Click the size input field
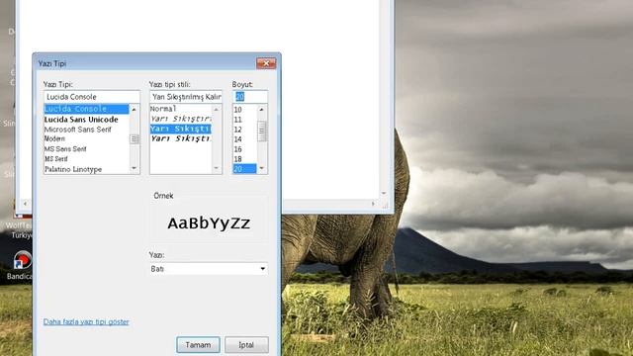This screenshot has width=633, height=356. 250,97
